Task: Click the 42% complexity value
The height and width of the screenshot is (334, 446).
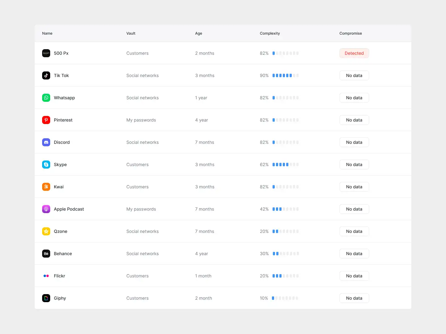Action: tap(264, 209)
